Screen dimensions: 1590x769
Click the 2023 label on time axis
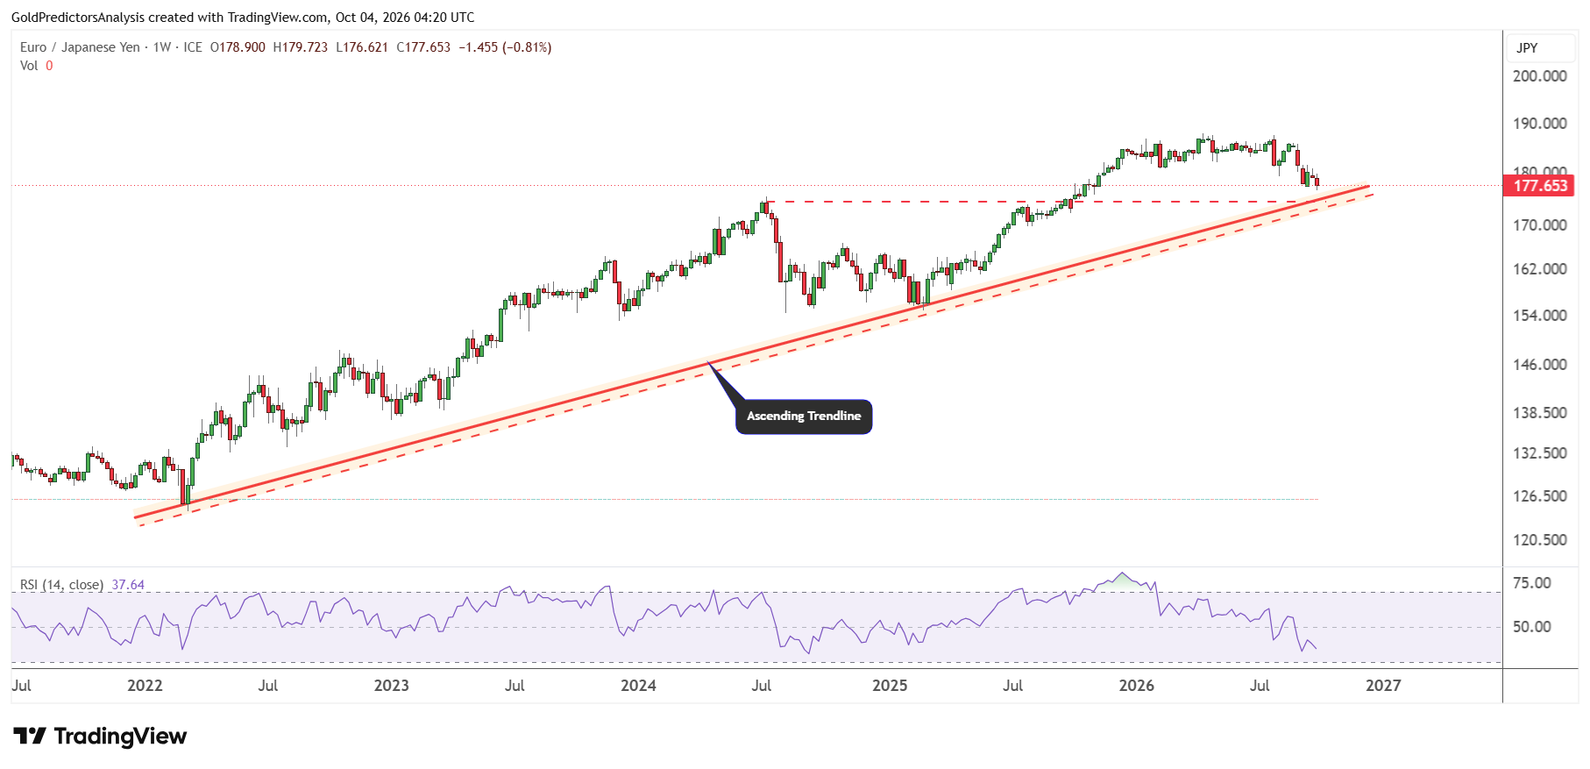point(391,686)
